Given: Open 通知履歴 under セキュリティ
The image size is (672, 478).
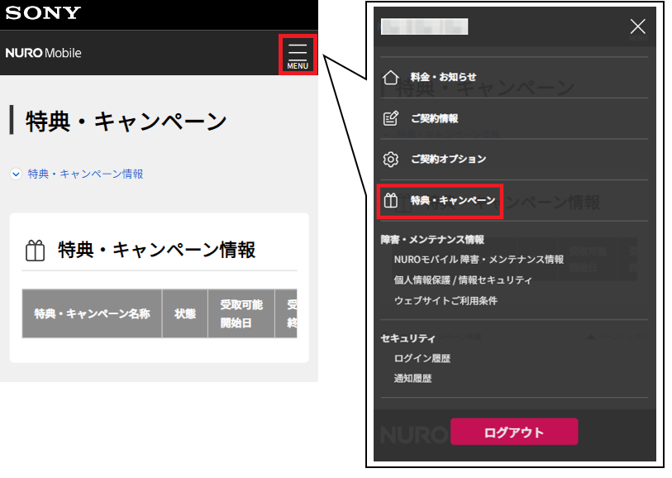Looking at the screenshot, I should [x=412, y=378].
